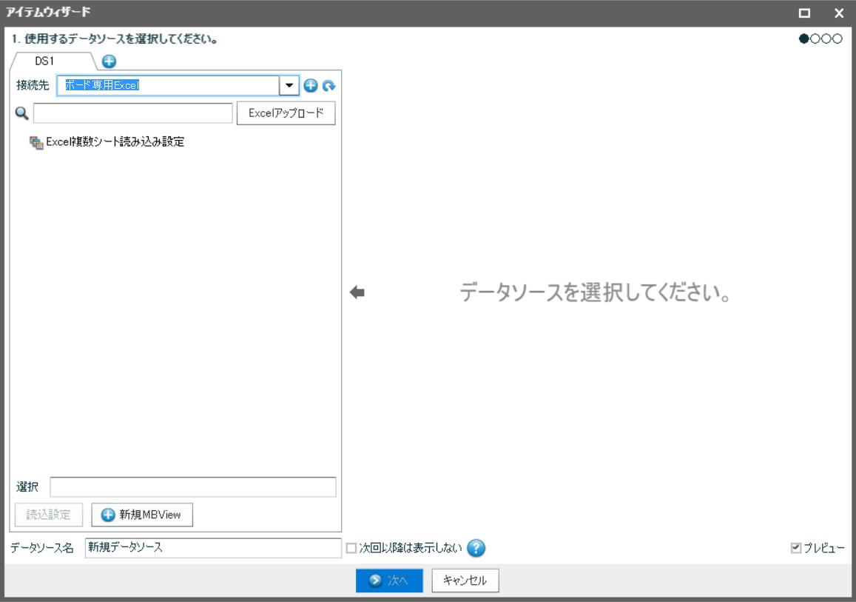The width and height of the screenshot is (856, 602).
Task: Maximize the アイテムウィザード window
Action: pyautogui.click(x=804, y=13)
